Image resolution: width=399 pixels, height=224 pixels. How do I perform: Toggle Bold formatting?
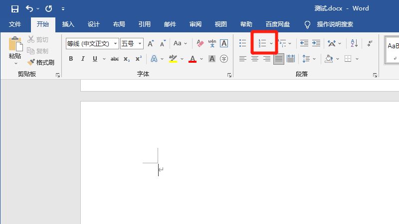[71, 59]
